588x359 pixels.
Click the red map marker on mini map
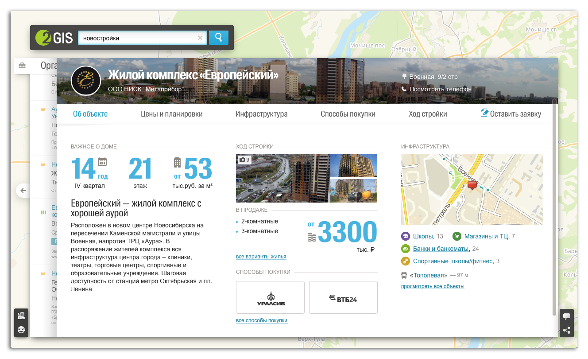pyautogui.click(x=473, y=185)
